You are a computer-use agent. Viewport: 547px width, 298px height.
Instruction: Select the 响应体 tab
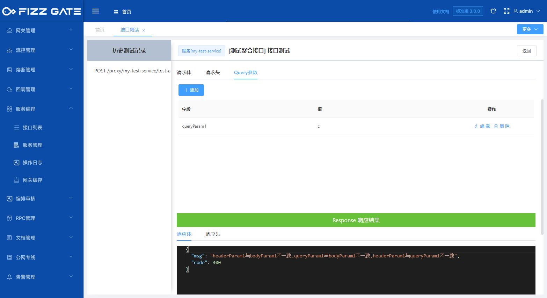pos(184,234)
